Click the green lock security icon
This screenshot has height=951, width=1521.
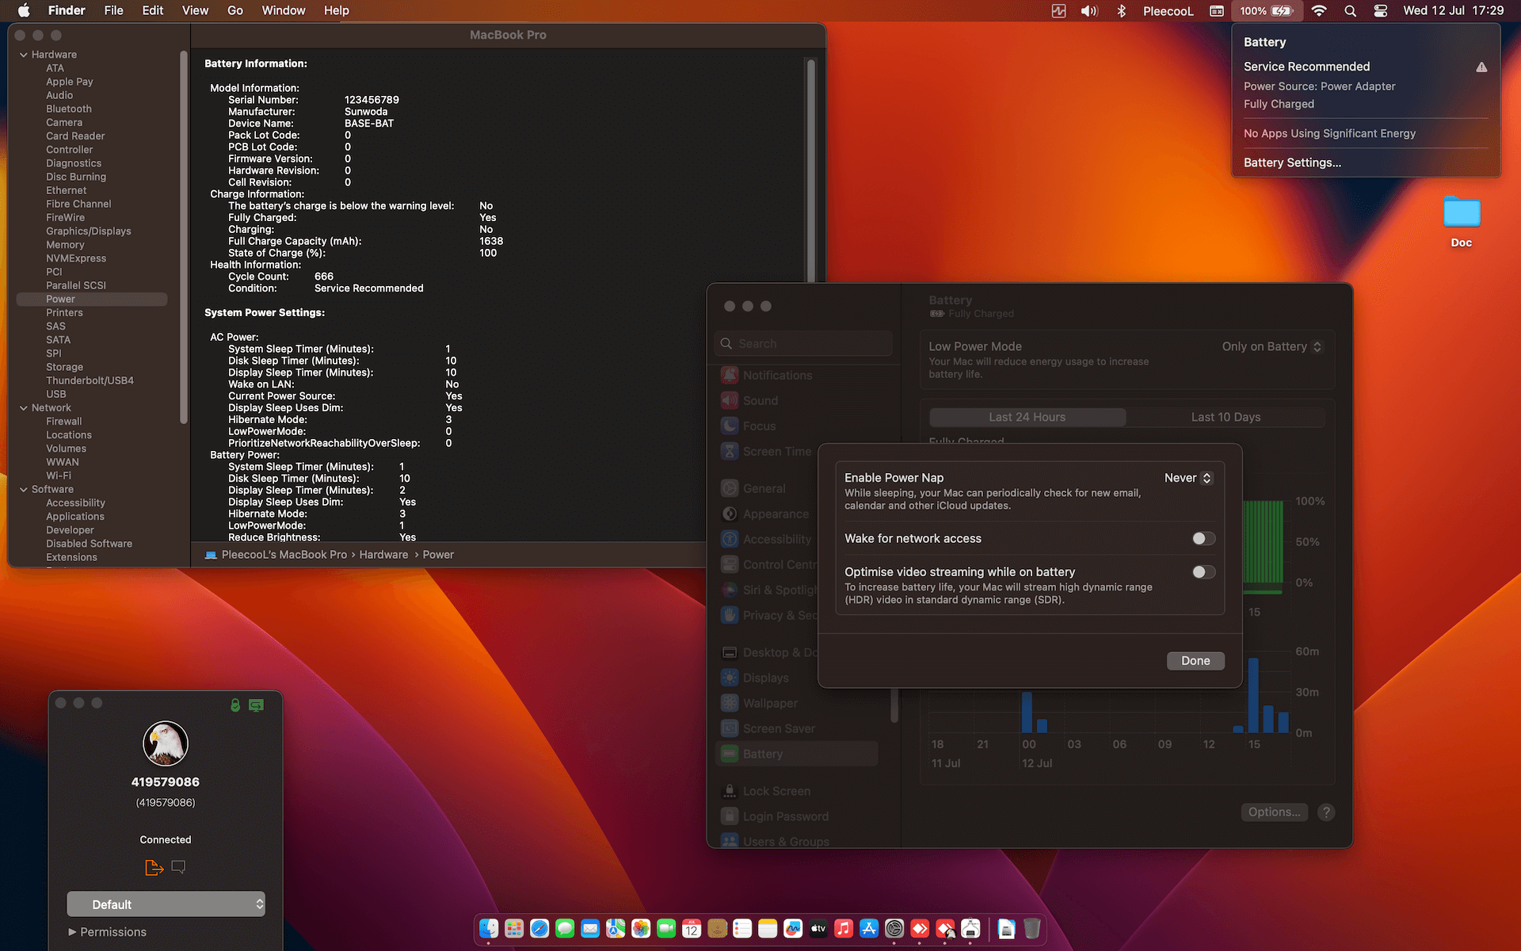[235, 705]
